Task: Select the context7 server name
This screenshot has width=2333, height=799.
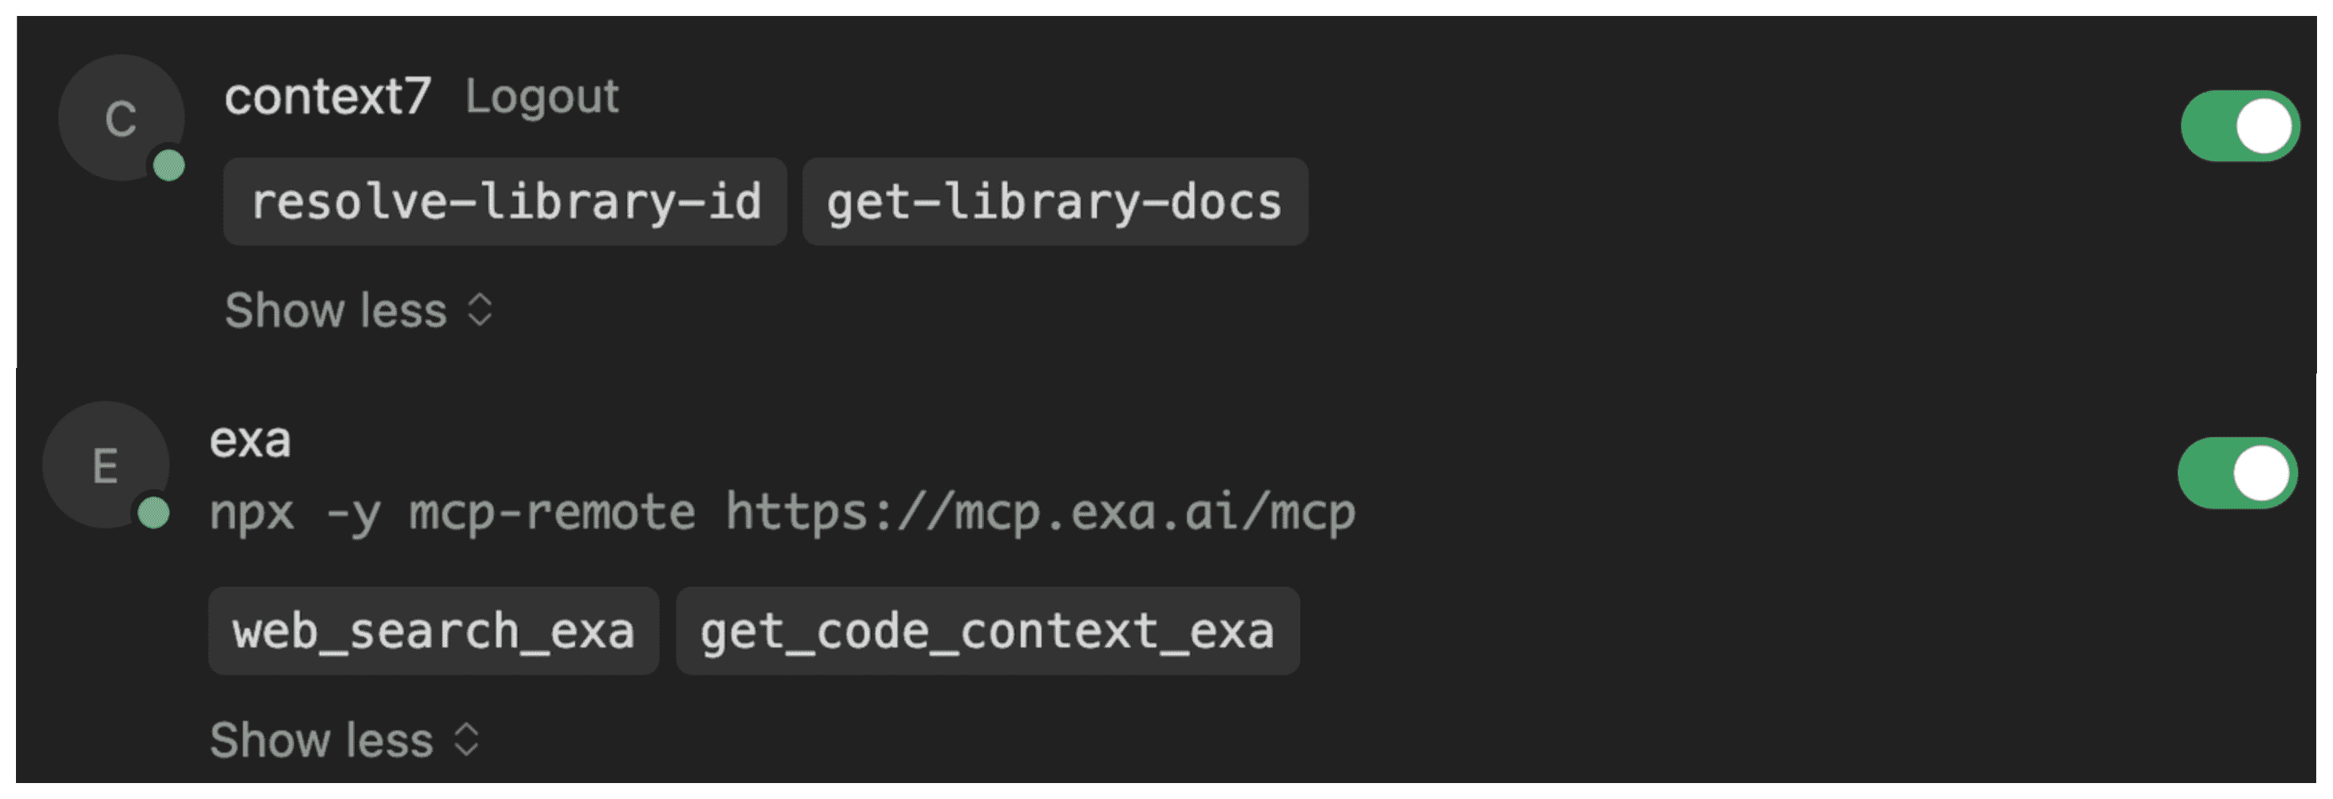Action: (x=327, y=96)
